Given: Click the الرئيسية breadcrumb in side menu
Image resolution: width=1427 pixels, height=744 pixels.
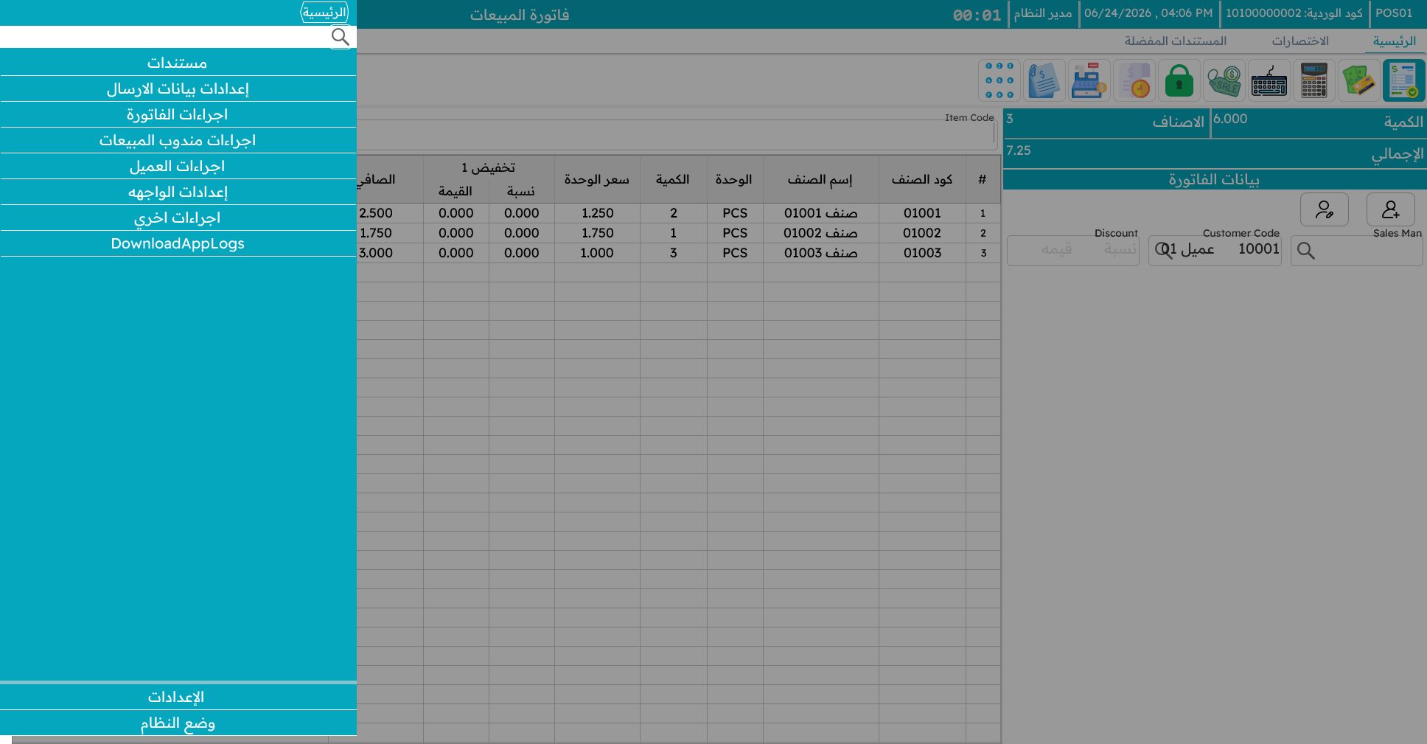Looking at the screenshot, I should tap(324, 13).
